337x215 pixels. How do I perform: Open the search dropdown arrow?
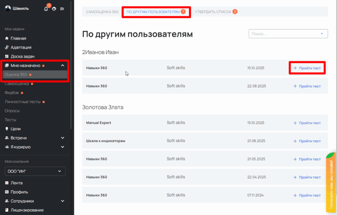click(x=322, y=34)
